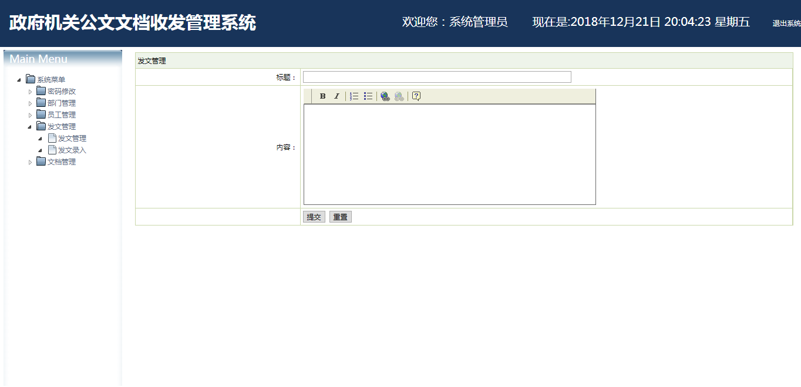
Task: Click the 发文录入 document icon
Action: click(52, 150)
